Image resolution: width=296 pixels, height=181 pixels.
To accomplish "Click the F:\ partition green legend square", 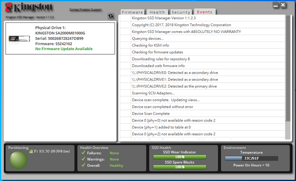I will pos(31,151).
